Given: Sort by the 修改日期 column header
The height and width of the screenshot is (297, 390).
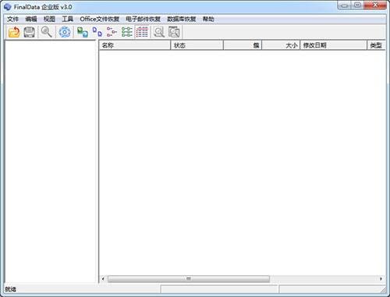Looking at the screenshot, I should coord(333,45).
